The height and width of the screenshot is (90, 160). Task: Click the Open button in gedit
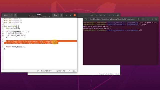[5, 15]
